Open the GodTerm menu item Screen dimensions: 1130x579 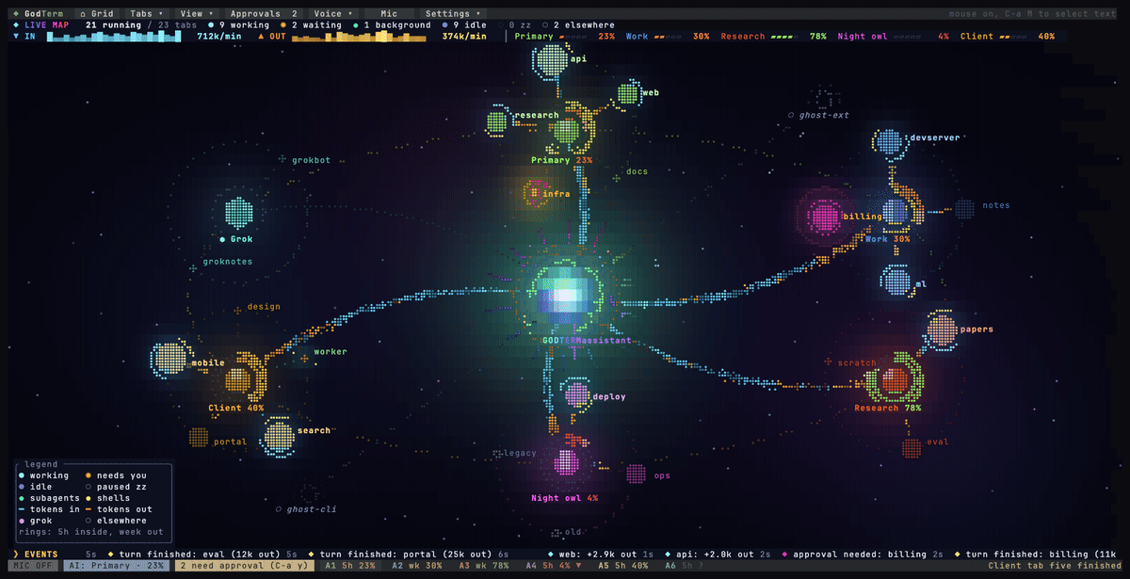38,14
